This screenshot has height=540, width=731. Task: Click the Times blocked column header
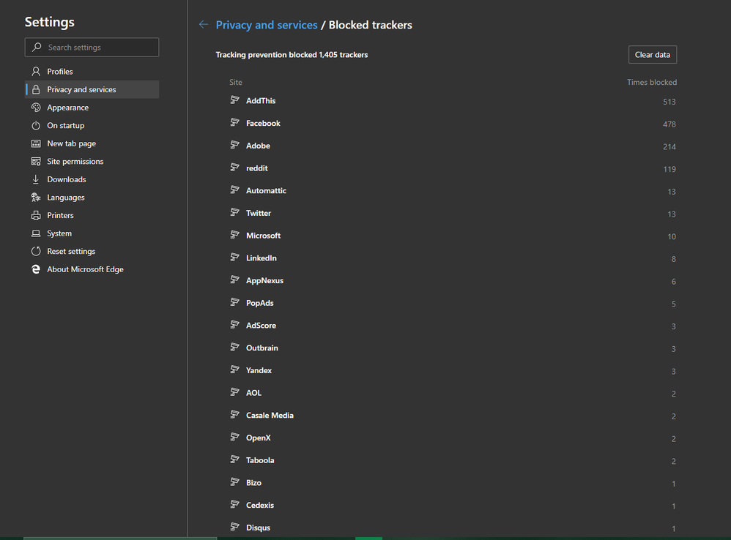click(x=652, y=82)
